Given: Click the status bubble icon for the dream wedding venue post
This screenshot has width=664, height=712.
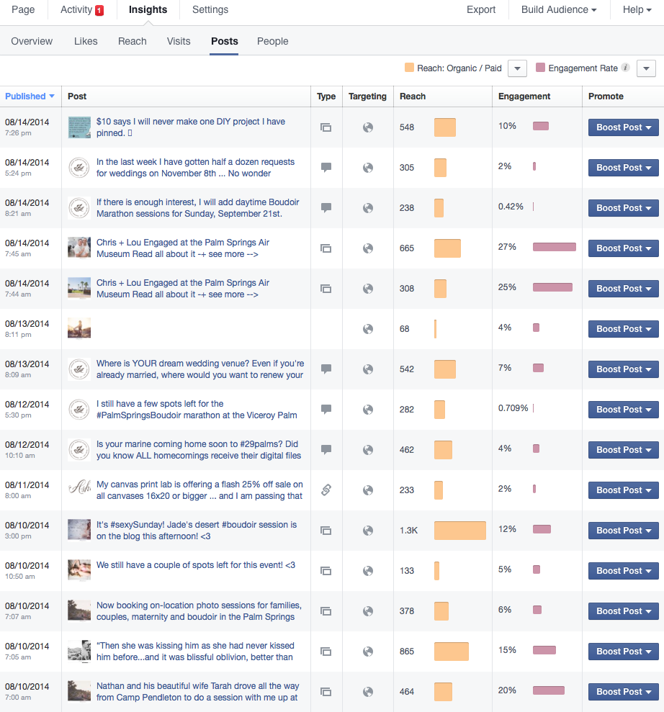Looking at the screenshot, I should 326,369.
